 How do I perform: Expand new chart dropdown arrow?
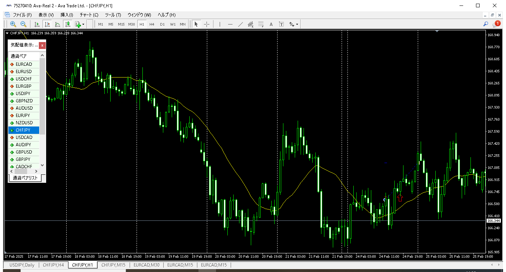83,24
